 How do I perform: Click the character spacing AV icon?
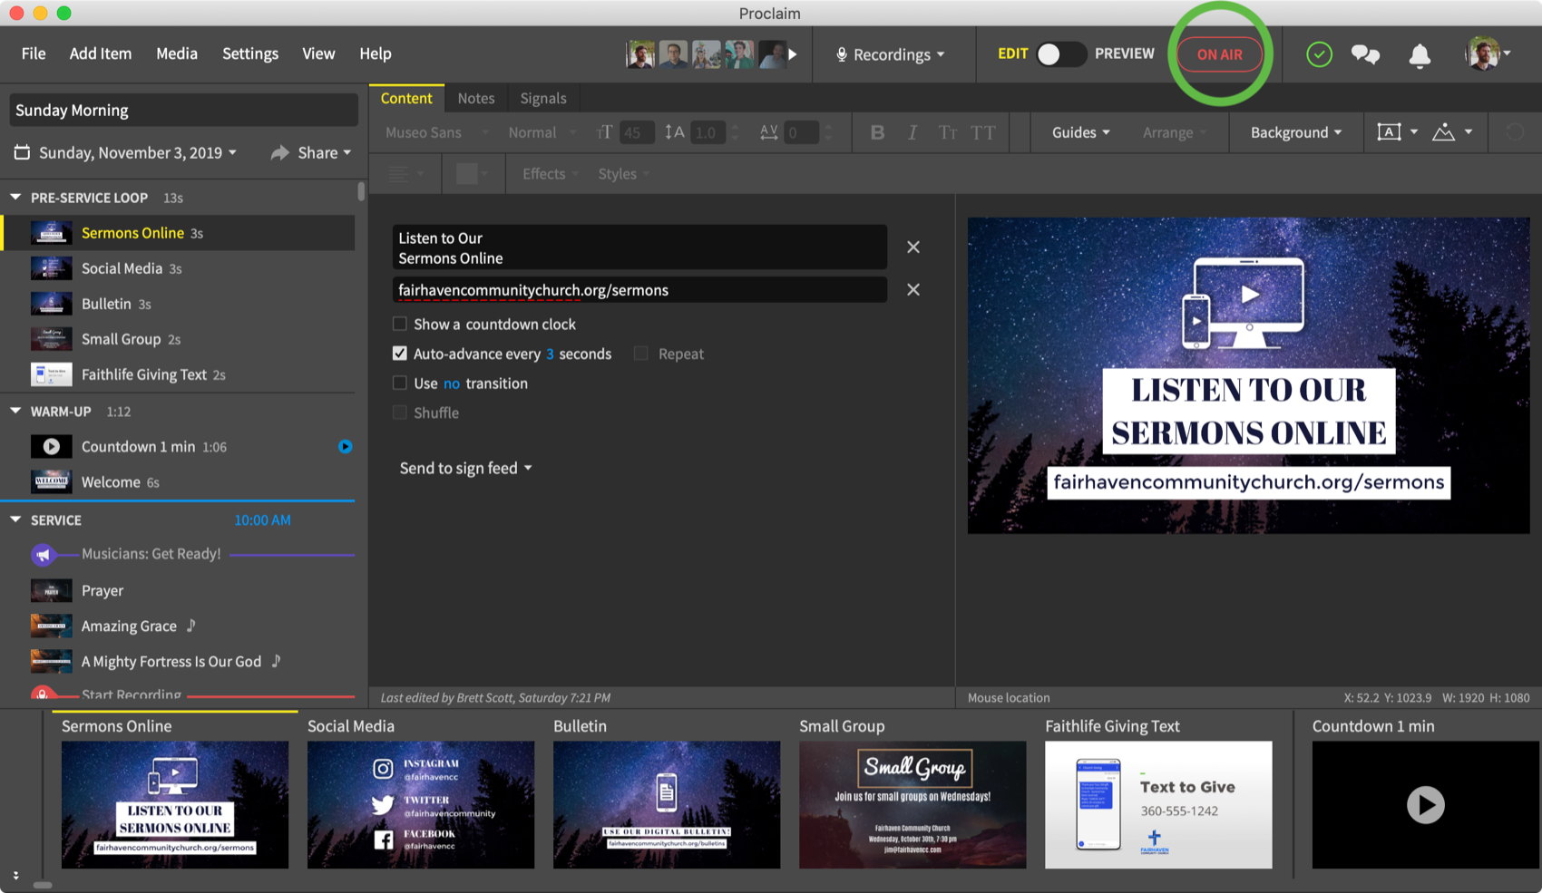768,132
